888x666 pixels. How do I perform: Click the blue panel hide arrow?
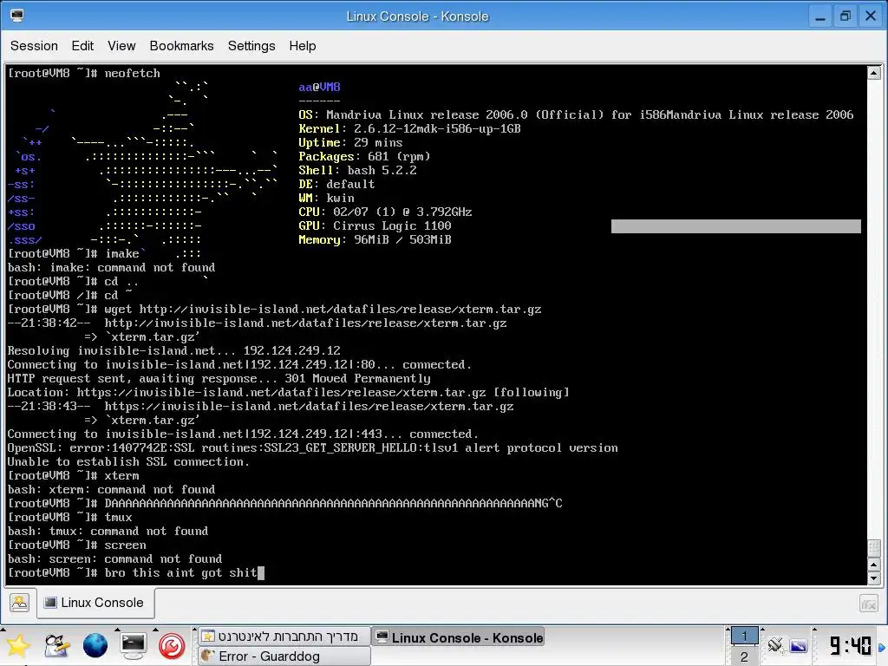click(882, 647)
